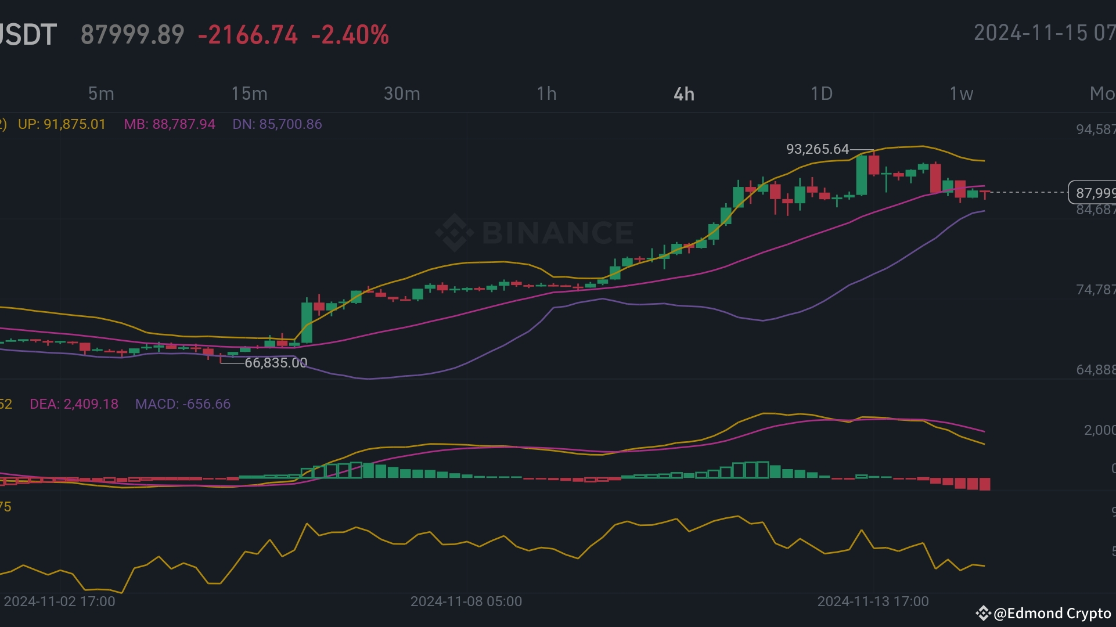1116x627 pixels.
Task: Select the MB: 88,787.94 indicator label
Action: point(169,124)
